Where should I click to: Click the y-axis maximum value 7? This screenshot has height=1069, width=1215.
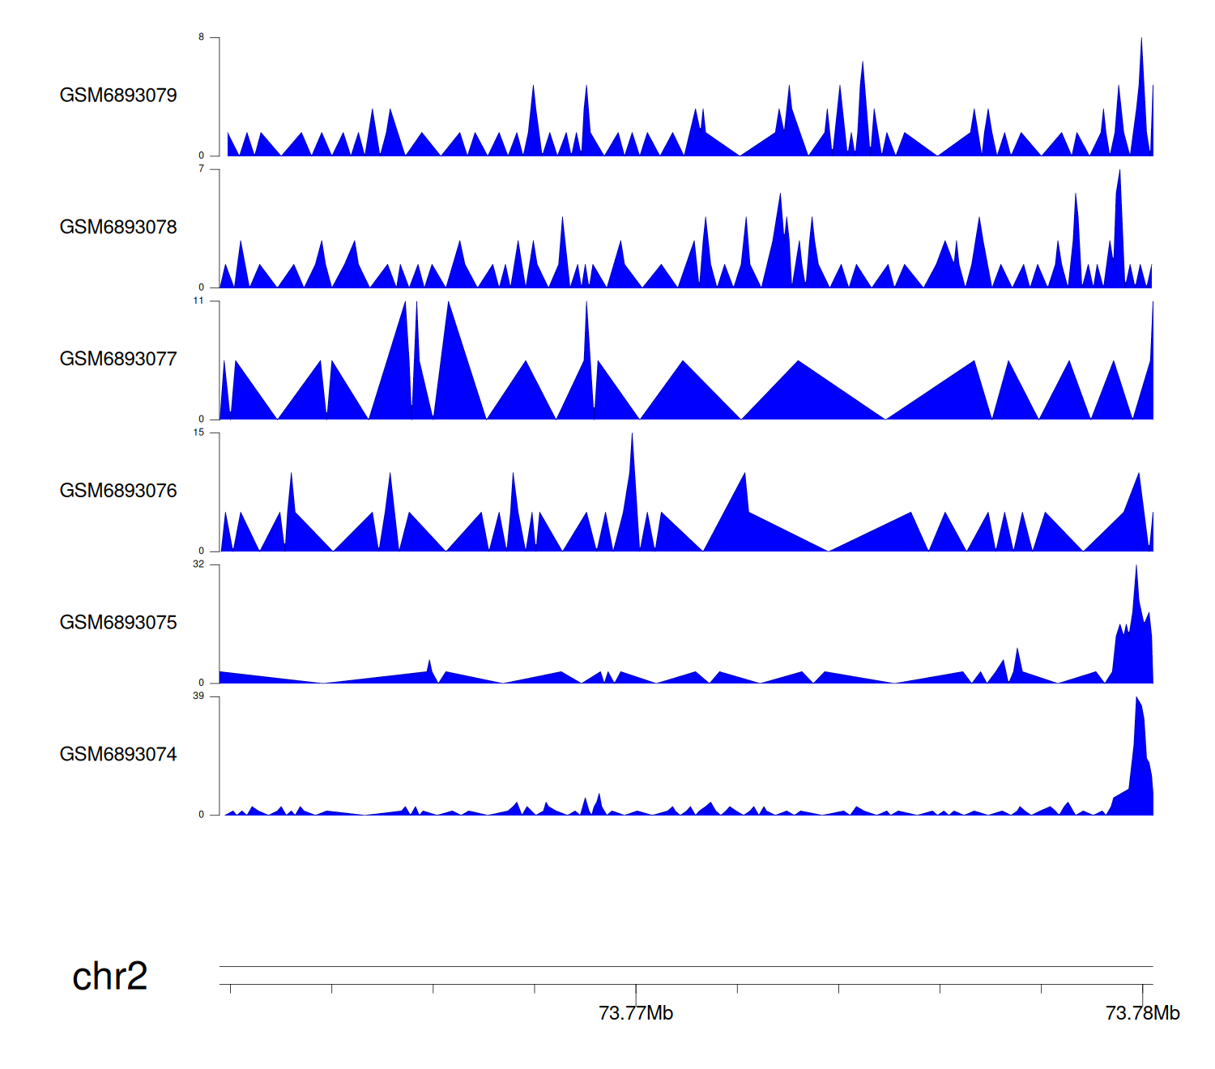tap(202, 169)
